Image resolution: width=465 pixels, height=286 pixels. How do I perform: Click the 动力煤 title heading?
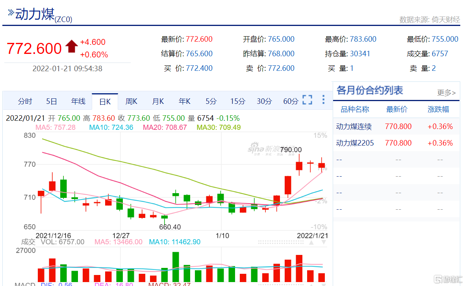click(35, 14)
